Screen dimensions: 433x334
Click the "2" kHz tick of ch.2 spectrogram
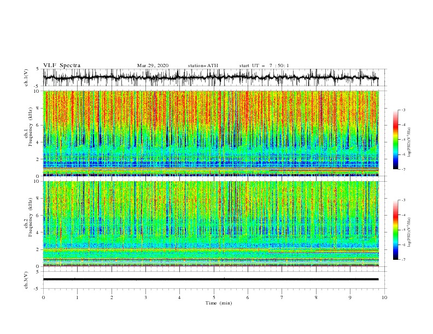[x=38, y=249]
